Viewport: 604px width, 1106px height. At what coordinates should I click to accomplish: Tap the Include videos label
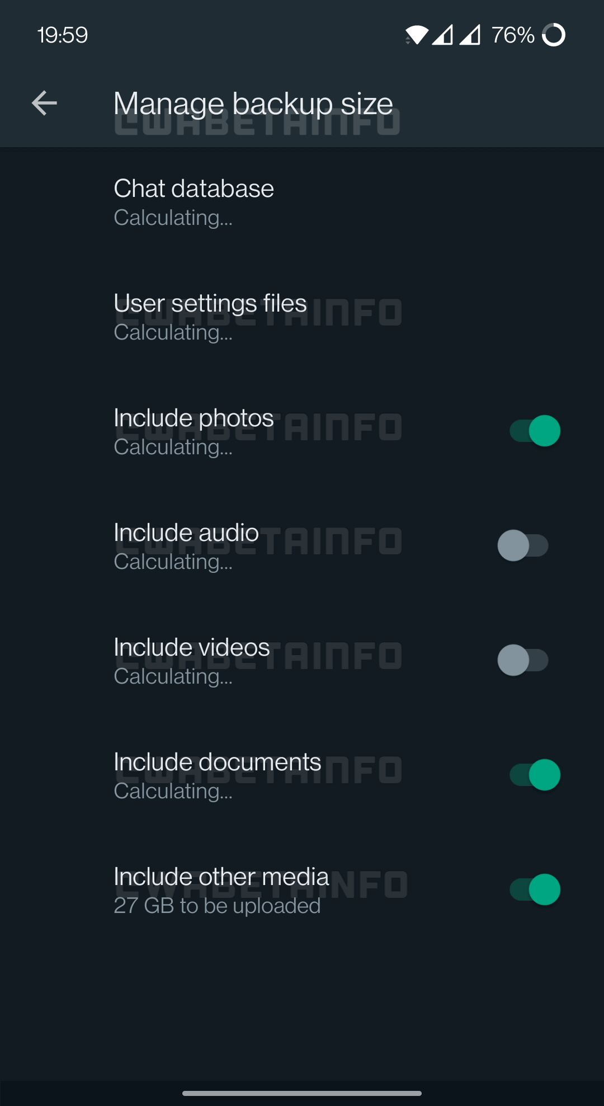click(192, 648)
